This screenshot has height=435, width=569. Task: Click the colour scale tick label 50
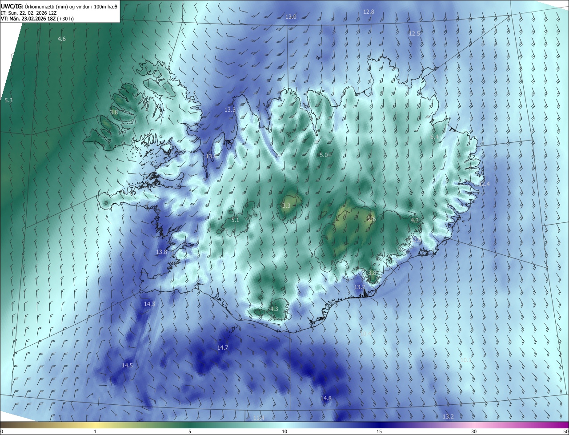[565, 431]
